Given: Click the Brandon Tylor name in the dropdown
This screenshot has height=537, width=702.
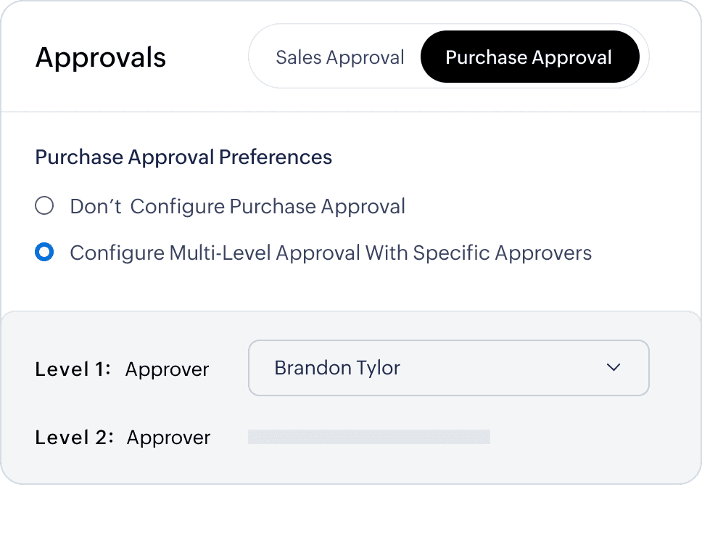Looking at the screenshot, I should coord(337,368).
